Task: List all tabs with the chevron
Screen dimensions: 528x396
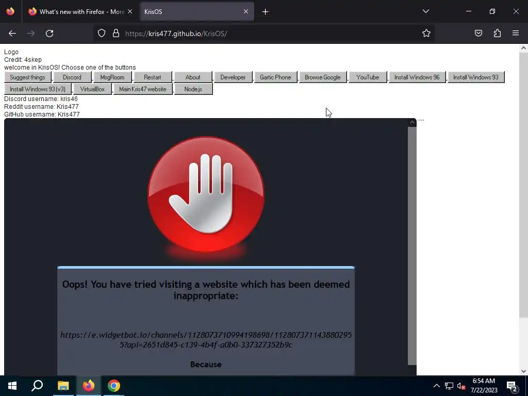Action: point(425,11)
